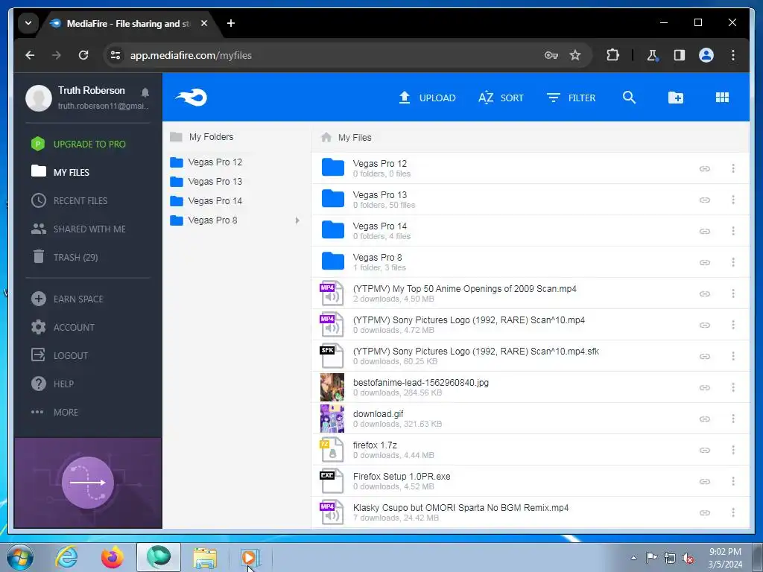Screen dimensions: 763x572
Task: Open saved passwords key icon in address bar
Action: pos(551,55)
